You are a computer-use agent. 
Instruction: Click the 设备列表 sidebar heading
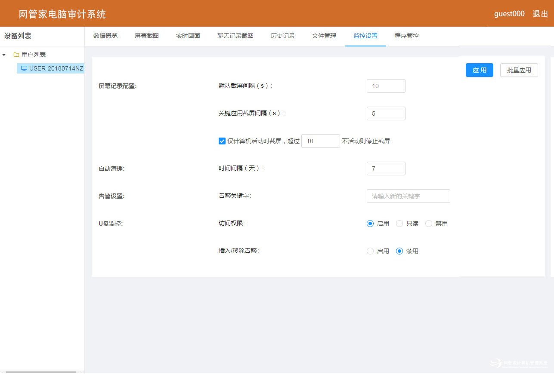[x=18, y=36]
